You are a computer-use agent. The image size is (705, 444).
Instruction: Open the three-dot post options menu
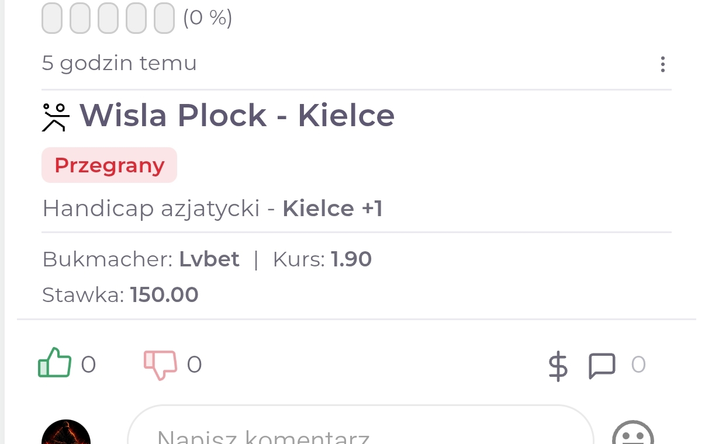(662, 64)
